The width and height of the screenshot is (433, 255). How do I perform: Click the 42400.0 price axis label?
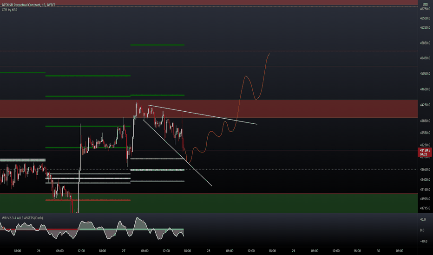[x=425, y=180]
